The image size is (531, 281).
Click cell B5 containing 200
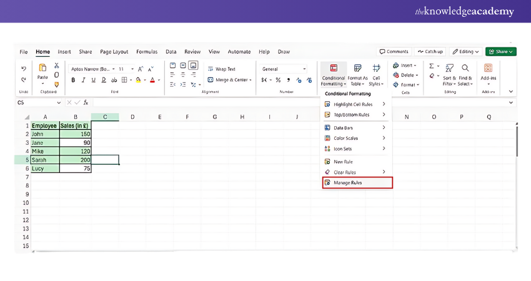pyautogui.click(x=76, y=160)
